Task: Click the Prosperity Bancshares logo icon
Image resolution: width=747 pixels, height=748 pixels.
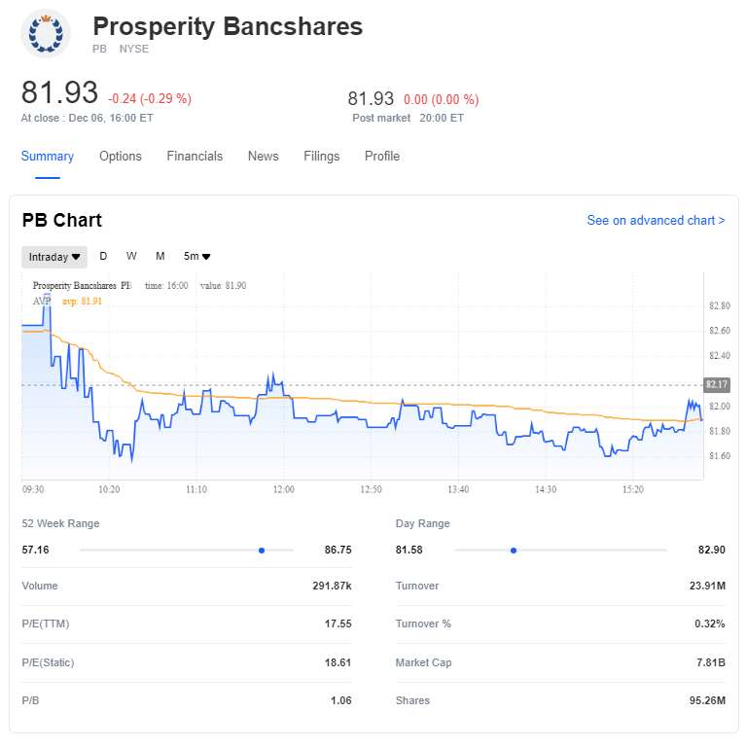Action: point(46,34)
